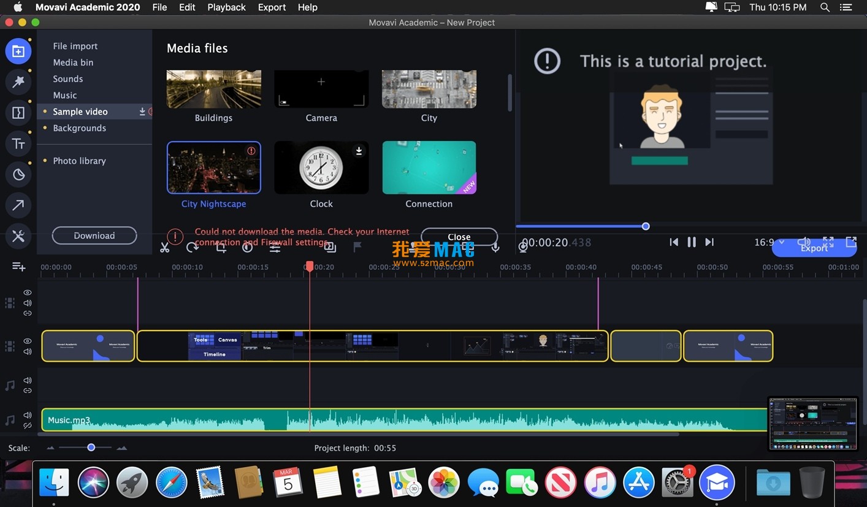Select Sample video in import list
The height and width of the screenshot is (507, 867).
click(94, 112)
